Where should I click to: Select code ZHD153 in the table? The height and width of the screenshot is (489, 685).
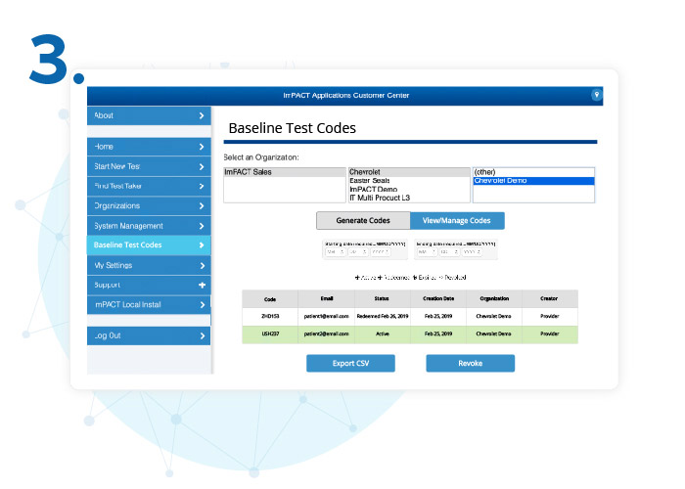(x=270, y=316)
